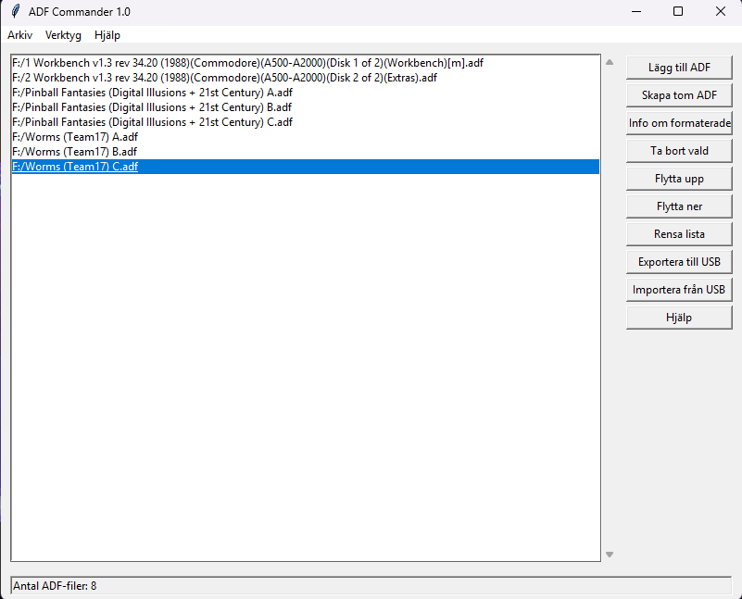
Task: Open the Verktyg menu
Action: pyautogui.click(x=63, y=35)
